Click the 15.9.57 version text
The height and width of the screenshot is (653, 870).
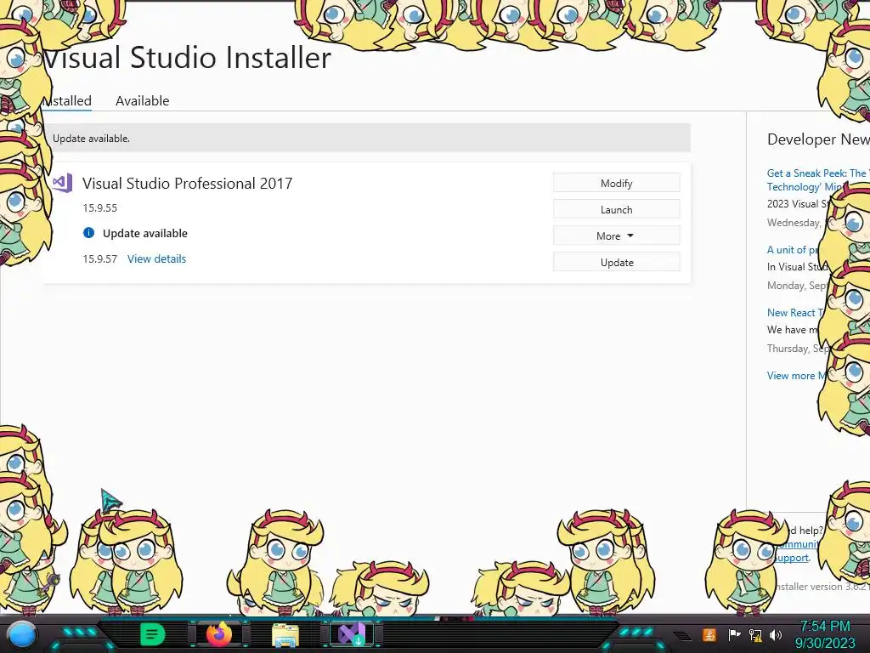(x=100, y=258)
